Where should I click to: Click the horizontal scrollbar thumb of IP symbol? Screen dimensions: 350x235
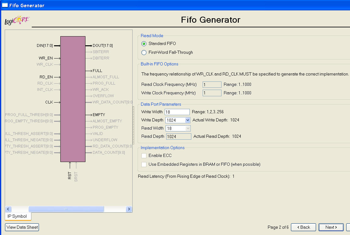(x=66, y=209)
